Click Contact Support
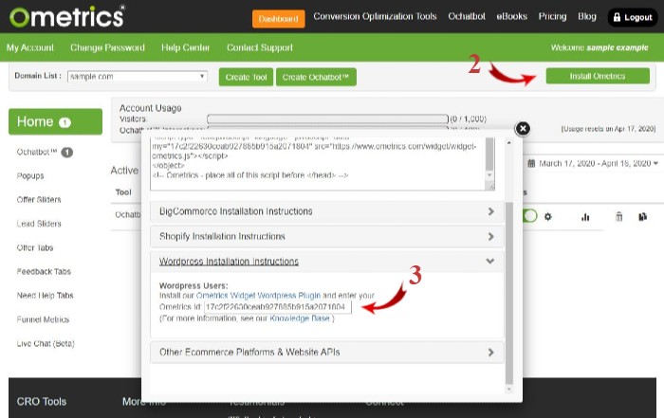 point(260,47)
